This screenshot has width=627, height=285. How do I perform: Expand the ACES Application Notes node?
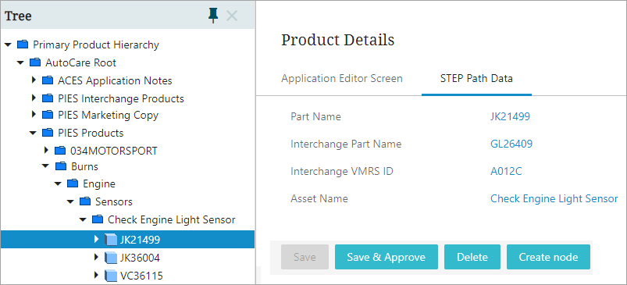point(34,80)
